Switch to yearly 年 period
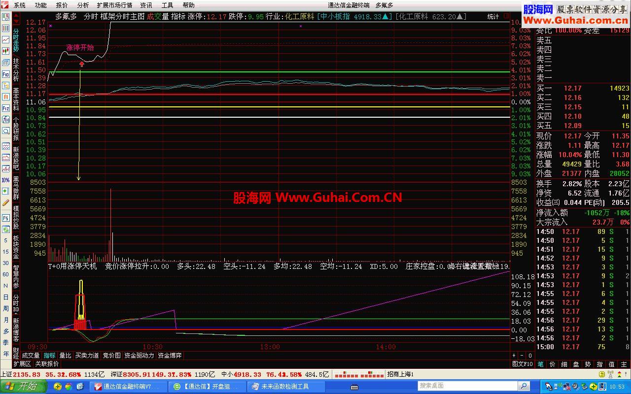The image size is (631, 394). [x=5, y=354]
